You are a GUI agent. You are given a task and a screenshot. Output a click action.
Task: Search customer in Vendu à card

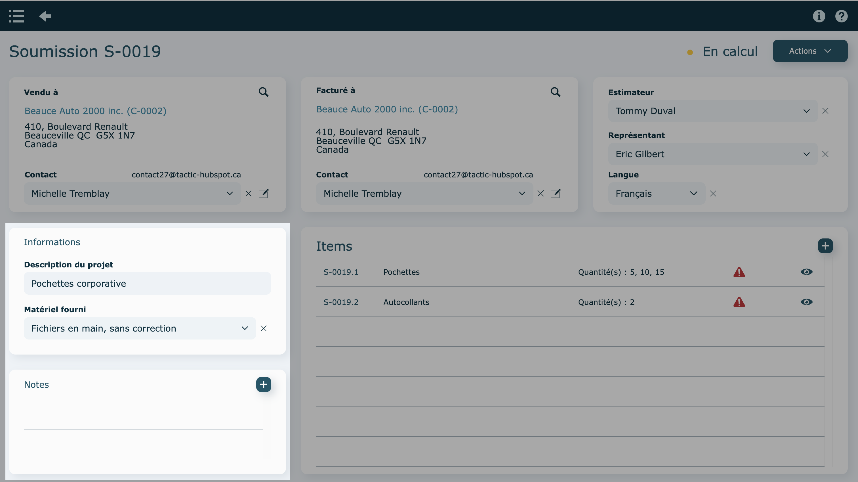(264, 92)
